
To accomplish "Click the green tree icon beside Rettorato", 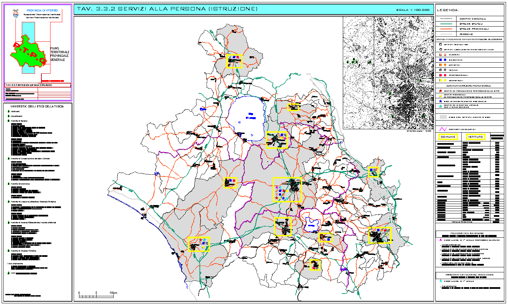I will [8, 111].
